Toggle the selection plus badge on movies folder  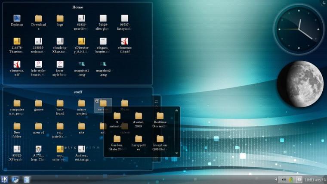(97, 101)
